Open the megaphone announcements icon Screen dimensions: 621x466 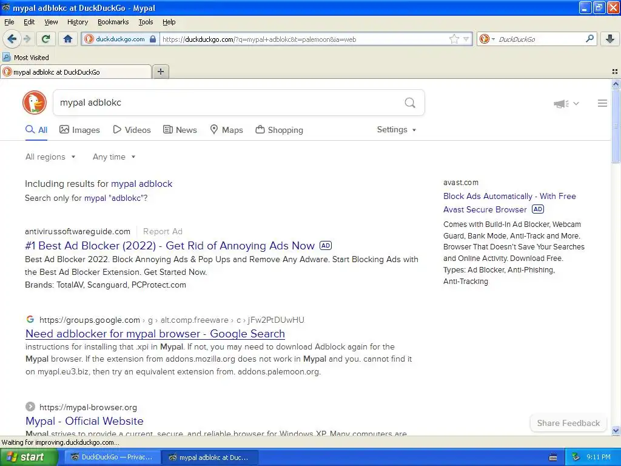tap(561, 104)
